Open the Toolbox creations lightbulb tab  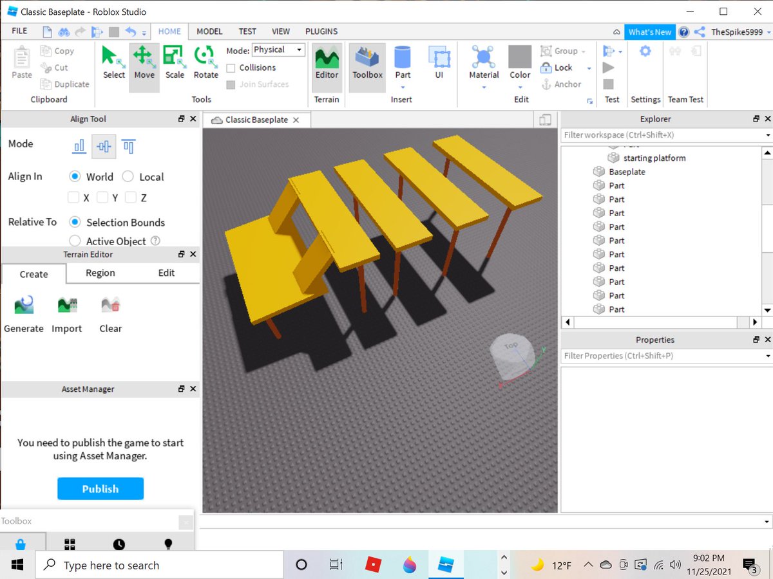[x=168, y=545]
